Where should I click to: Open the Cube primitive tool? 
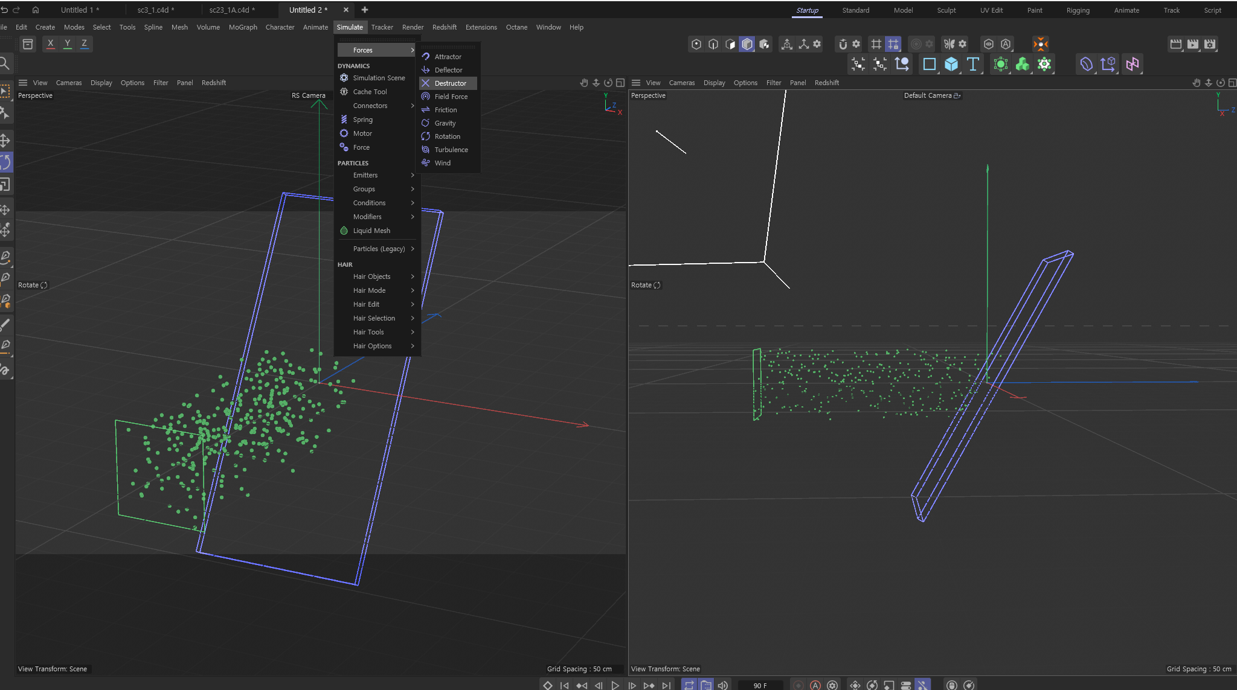[x=951, y=64]
